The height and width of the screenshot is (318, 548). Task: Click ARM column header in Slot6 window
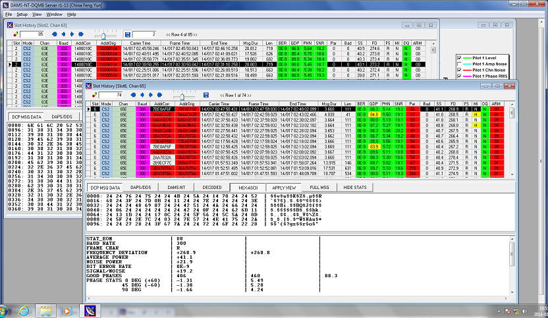[495, 104]
